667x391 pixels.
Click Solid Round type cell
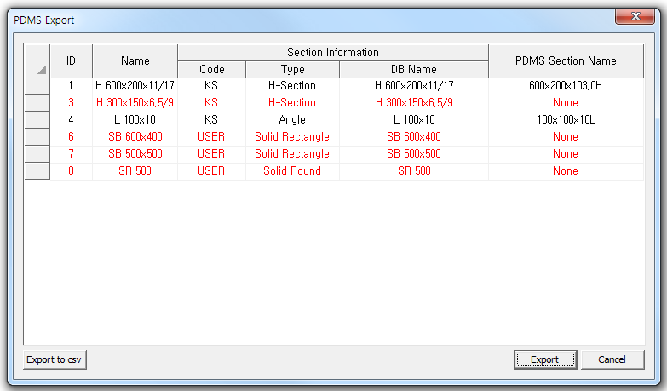click(292, 171)
